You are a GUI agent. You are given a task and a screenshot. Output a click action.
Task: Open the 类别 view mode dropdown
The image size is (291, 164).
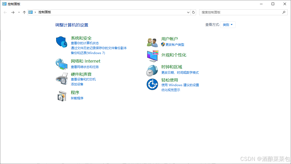point(228,25)
